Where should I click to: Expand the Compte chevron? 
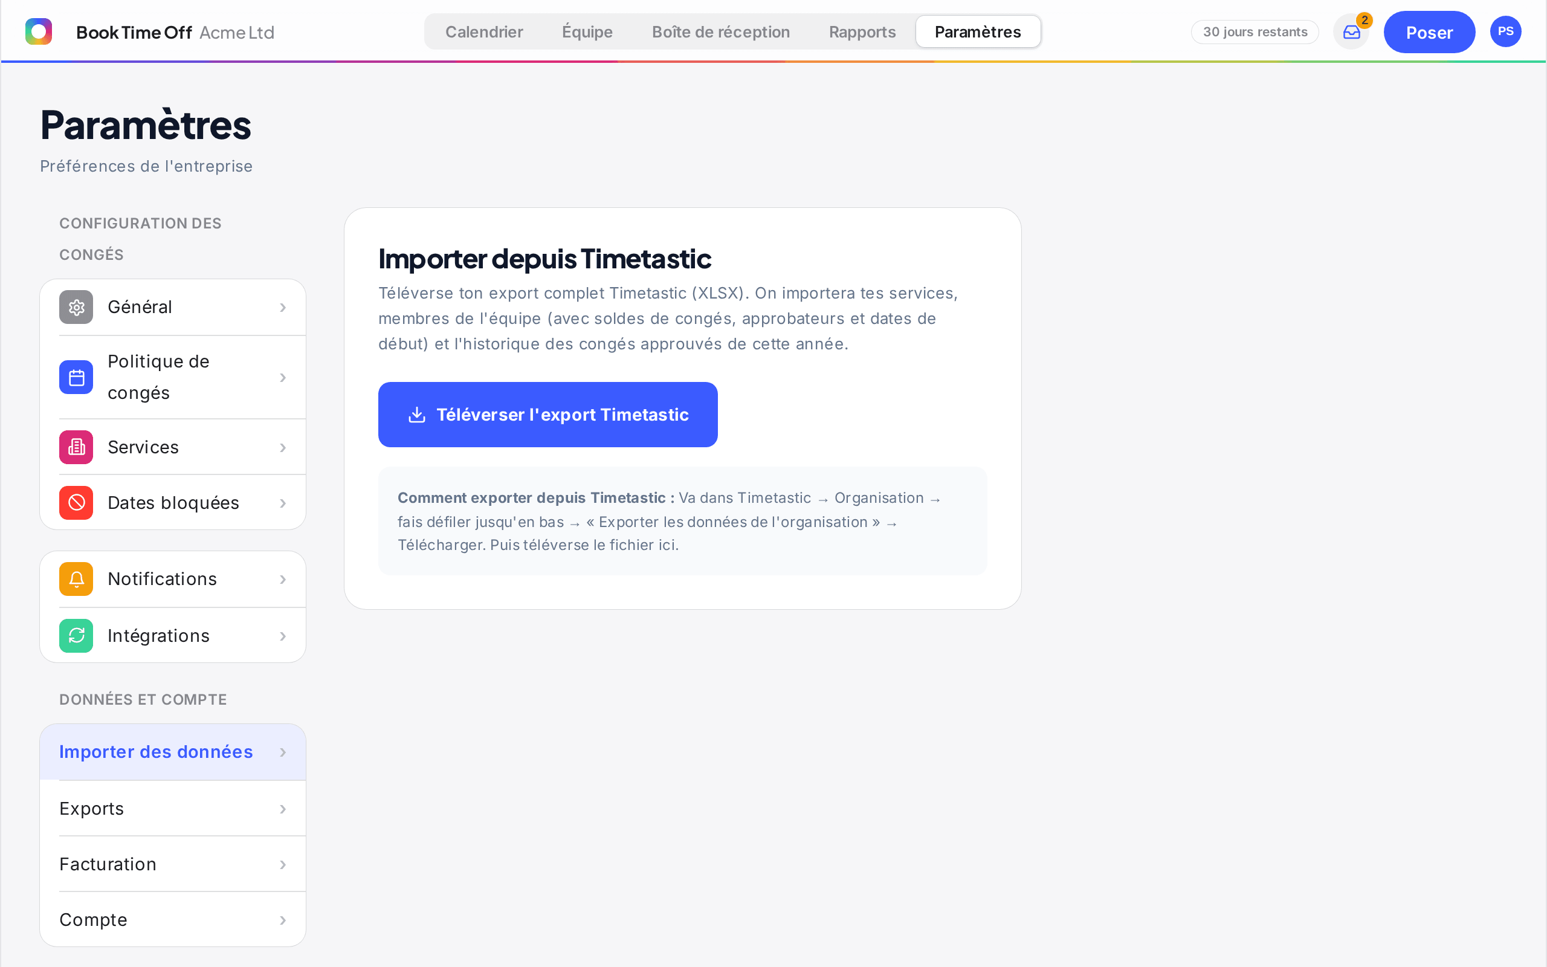(x=283, y=920)
